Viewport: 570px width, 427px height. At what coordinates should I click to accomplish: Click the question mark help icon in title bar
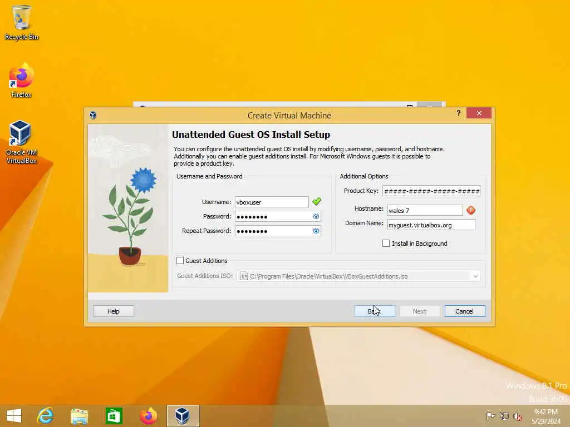coord(459,113)
